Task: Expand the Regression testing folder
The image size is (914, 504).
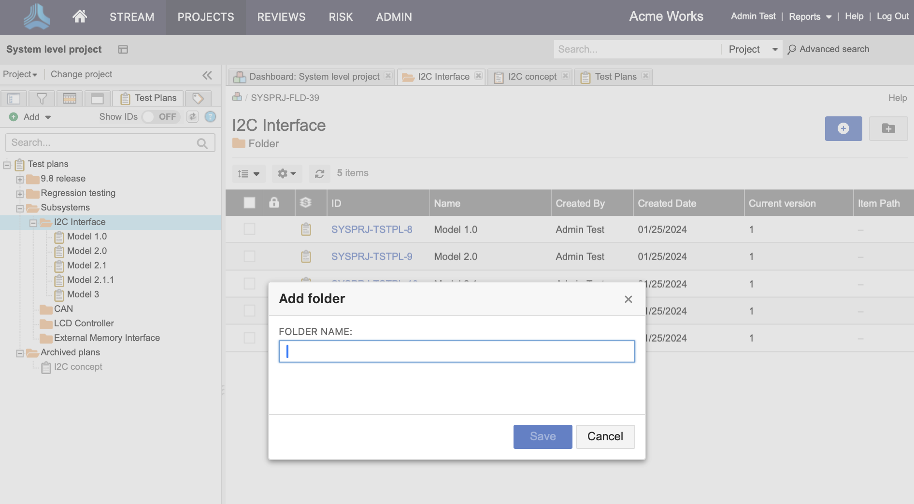Action: tap(20, 194)
